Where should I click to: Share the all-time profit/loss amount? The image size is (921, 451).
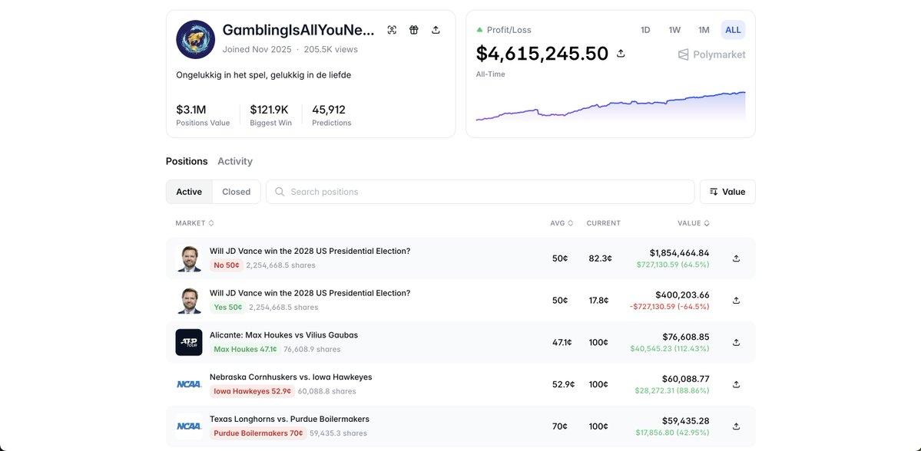click(621, 54)
